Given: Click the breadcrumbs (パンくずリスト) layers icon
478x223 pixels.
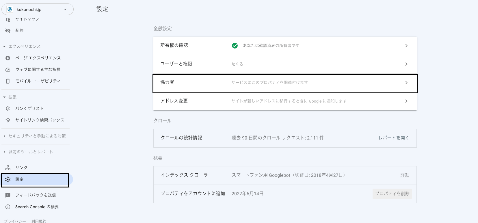Looking at the screenshot, I should pyautogui.click(x=8, y=109).
